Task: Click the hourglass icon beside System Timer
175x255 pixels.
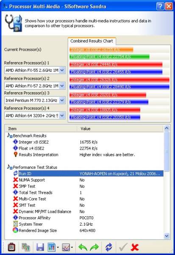Action: pyautogui.click(x=15, y=224)
